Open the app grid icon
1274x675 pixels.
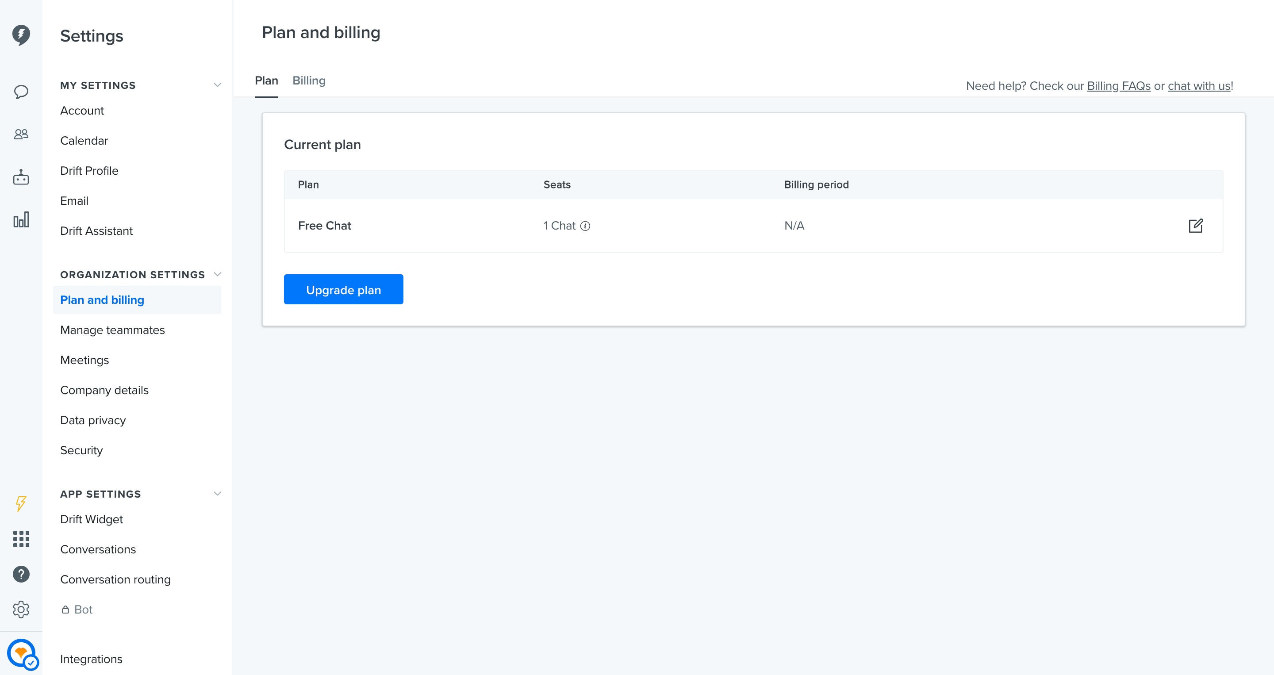[21, 538]
